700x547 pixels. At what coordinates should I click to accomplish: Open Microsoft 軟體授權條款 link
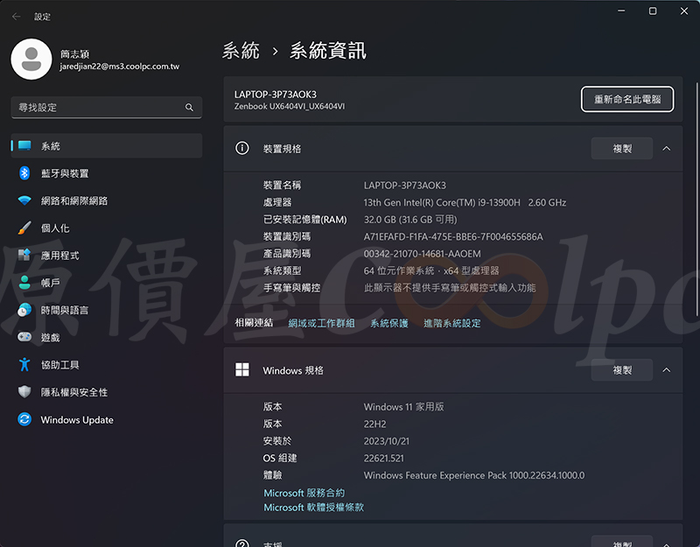tap(314, 508)
